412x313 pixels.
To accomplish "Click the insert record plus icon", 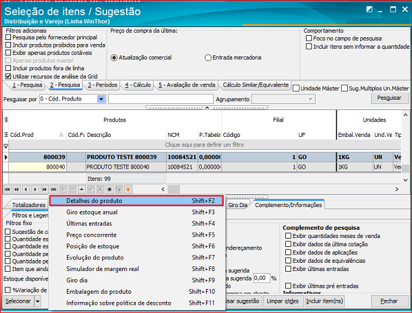I will point(63,189).
